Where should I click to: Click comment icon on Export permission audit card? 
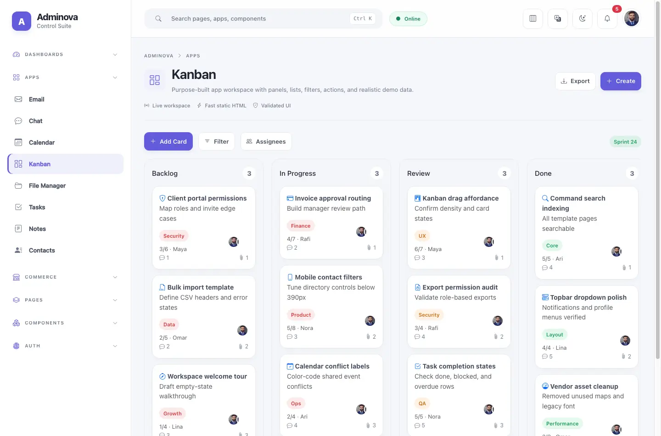click(417, 337)
